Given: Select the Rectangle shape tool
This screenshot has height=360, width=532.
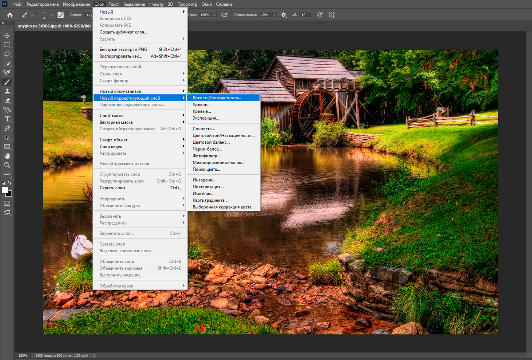Looking at the screenshot, I should tap(7, 146).
